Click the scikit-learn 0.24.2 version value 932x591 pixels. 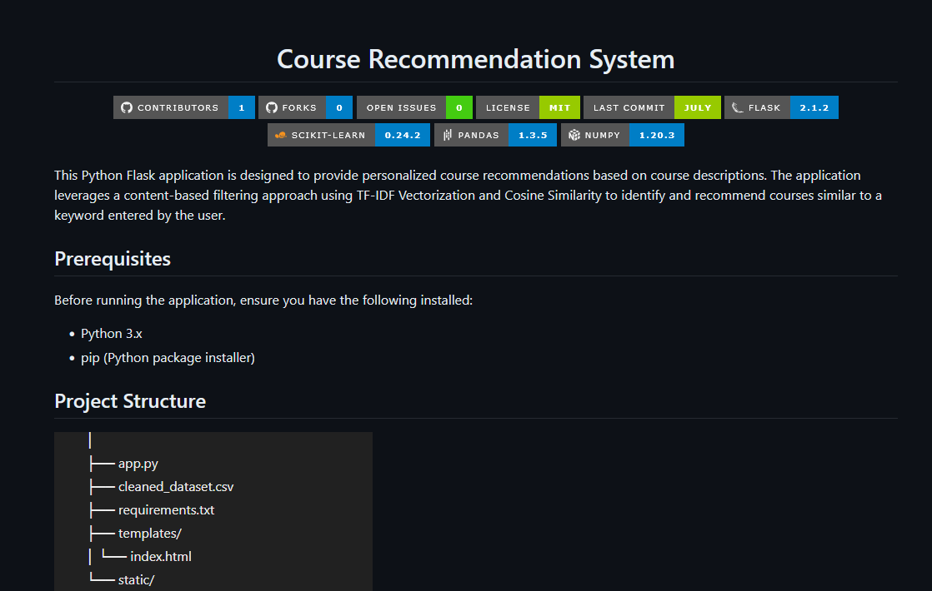coord(403,136)
